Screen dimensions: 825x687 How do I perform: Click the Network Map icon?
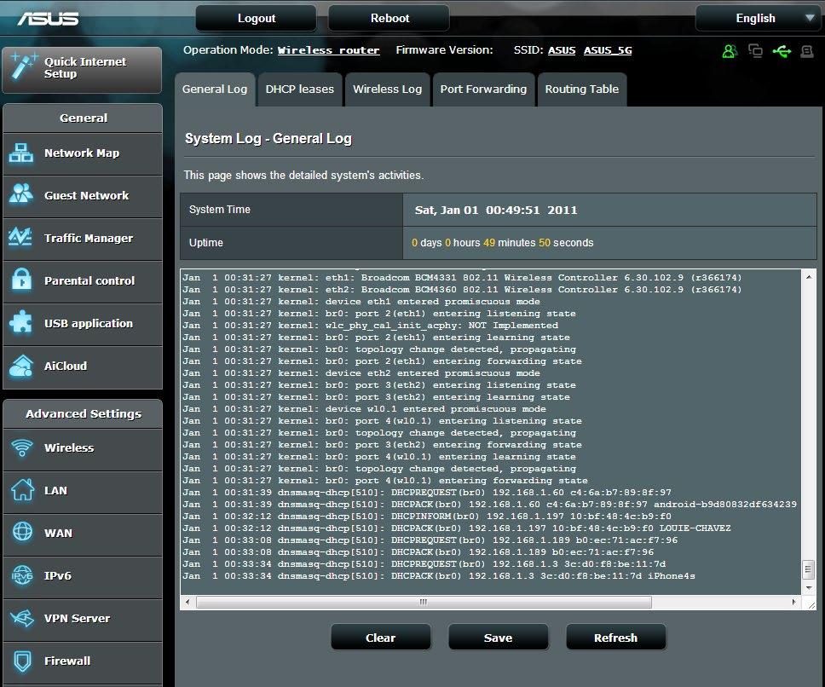point(21,153)
